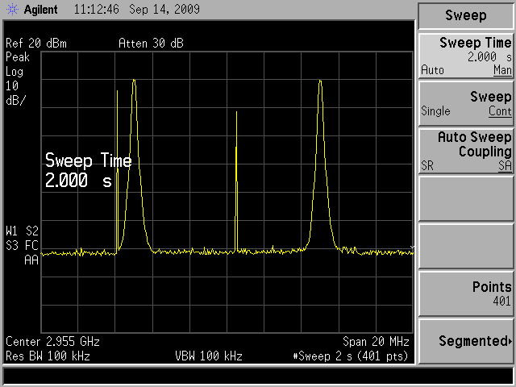Click the Sweep Time 2.000 s overlay text
The width and height of the screenshot is (516, 387).
coord(88,170)
